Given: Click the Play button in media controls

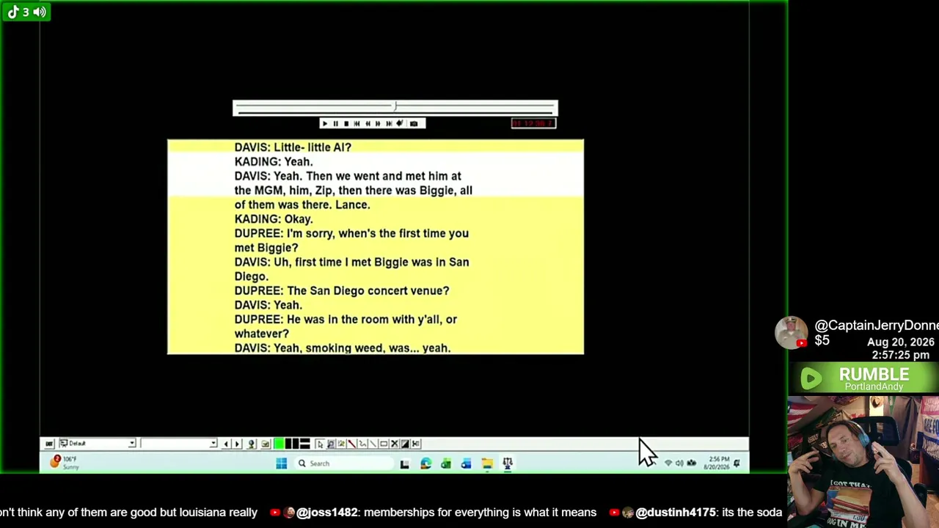Looking at the screenshot, I should [325, 123].
